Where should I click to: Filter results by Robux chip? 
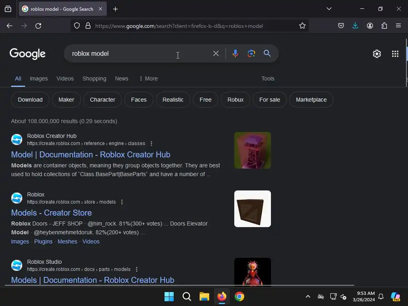[x=235, y=100]
